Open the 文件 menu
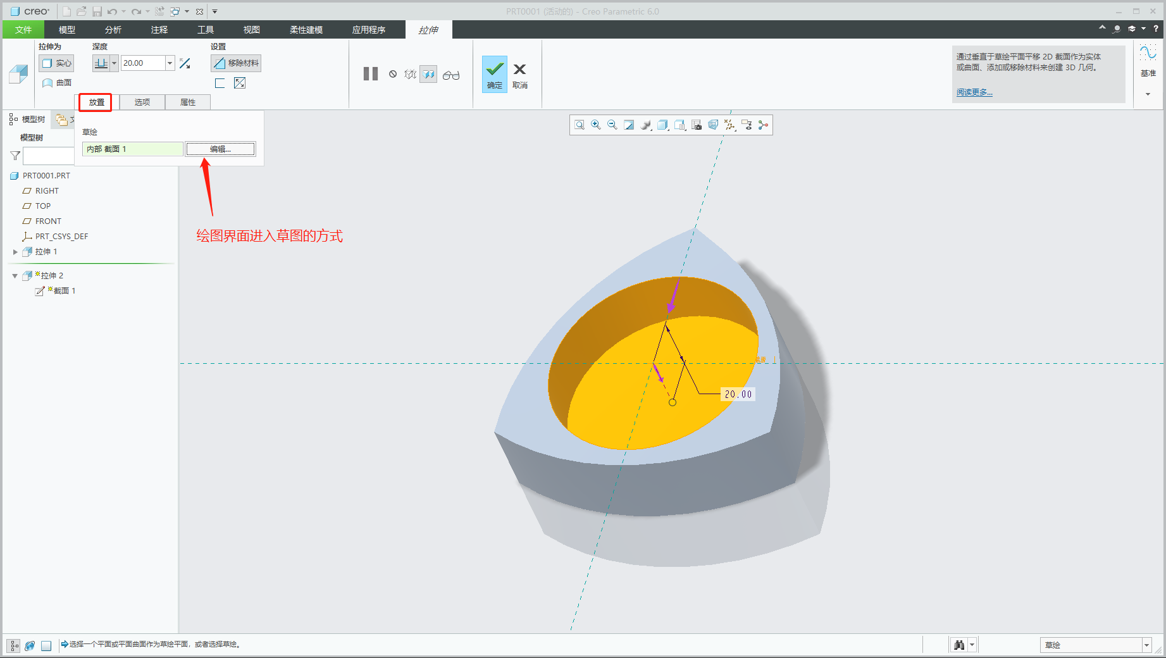Image resolution: width=1166 pixels, height=658 pixels. point(23,30)
